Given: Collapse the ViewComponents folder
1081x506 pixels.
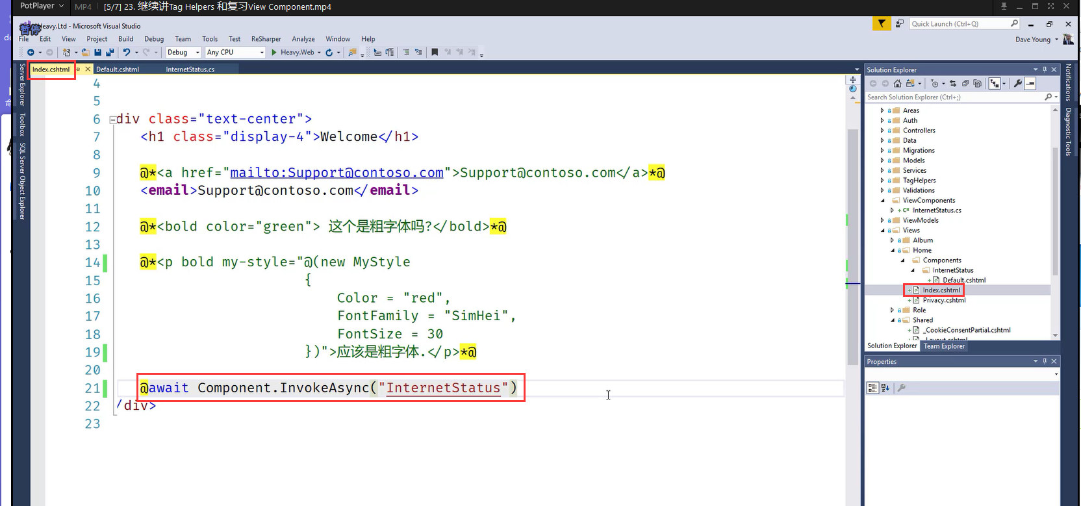Looking at the screenshot, I should click(x=882, y=200).
